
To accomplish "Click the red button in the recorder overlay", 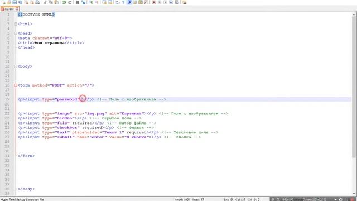I will (352, 199).
